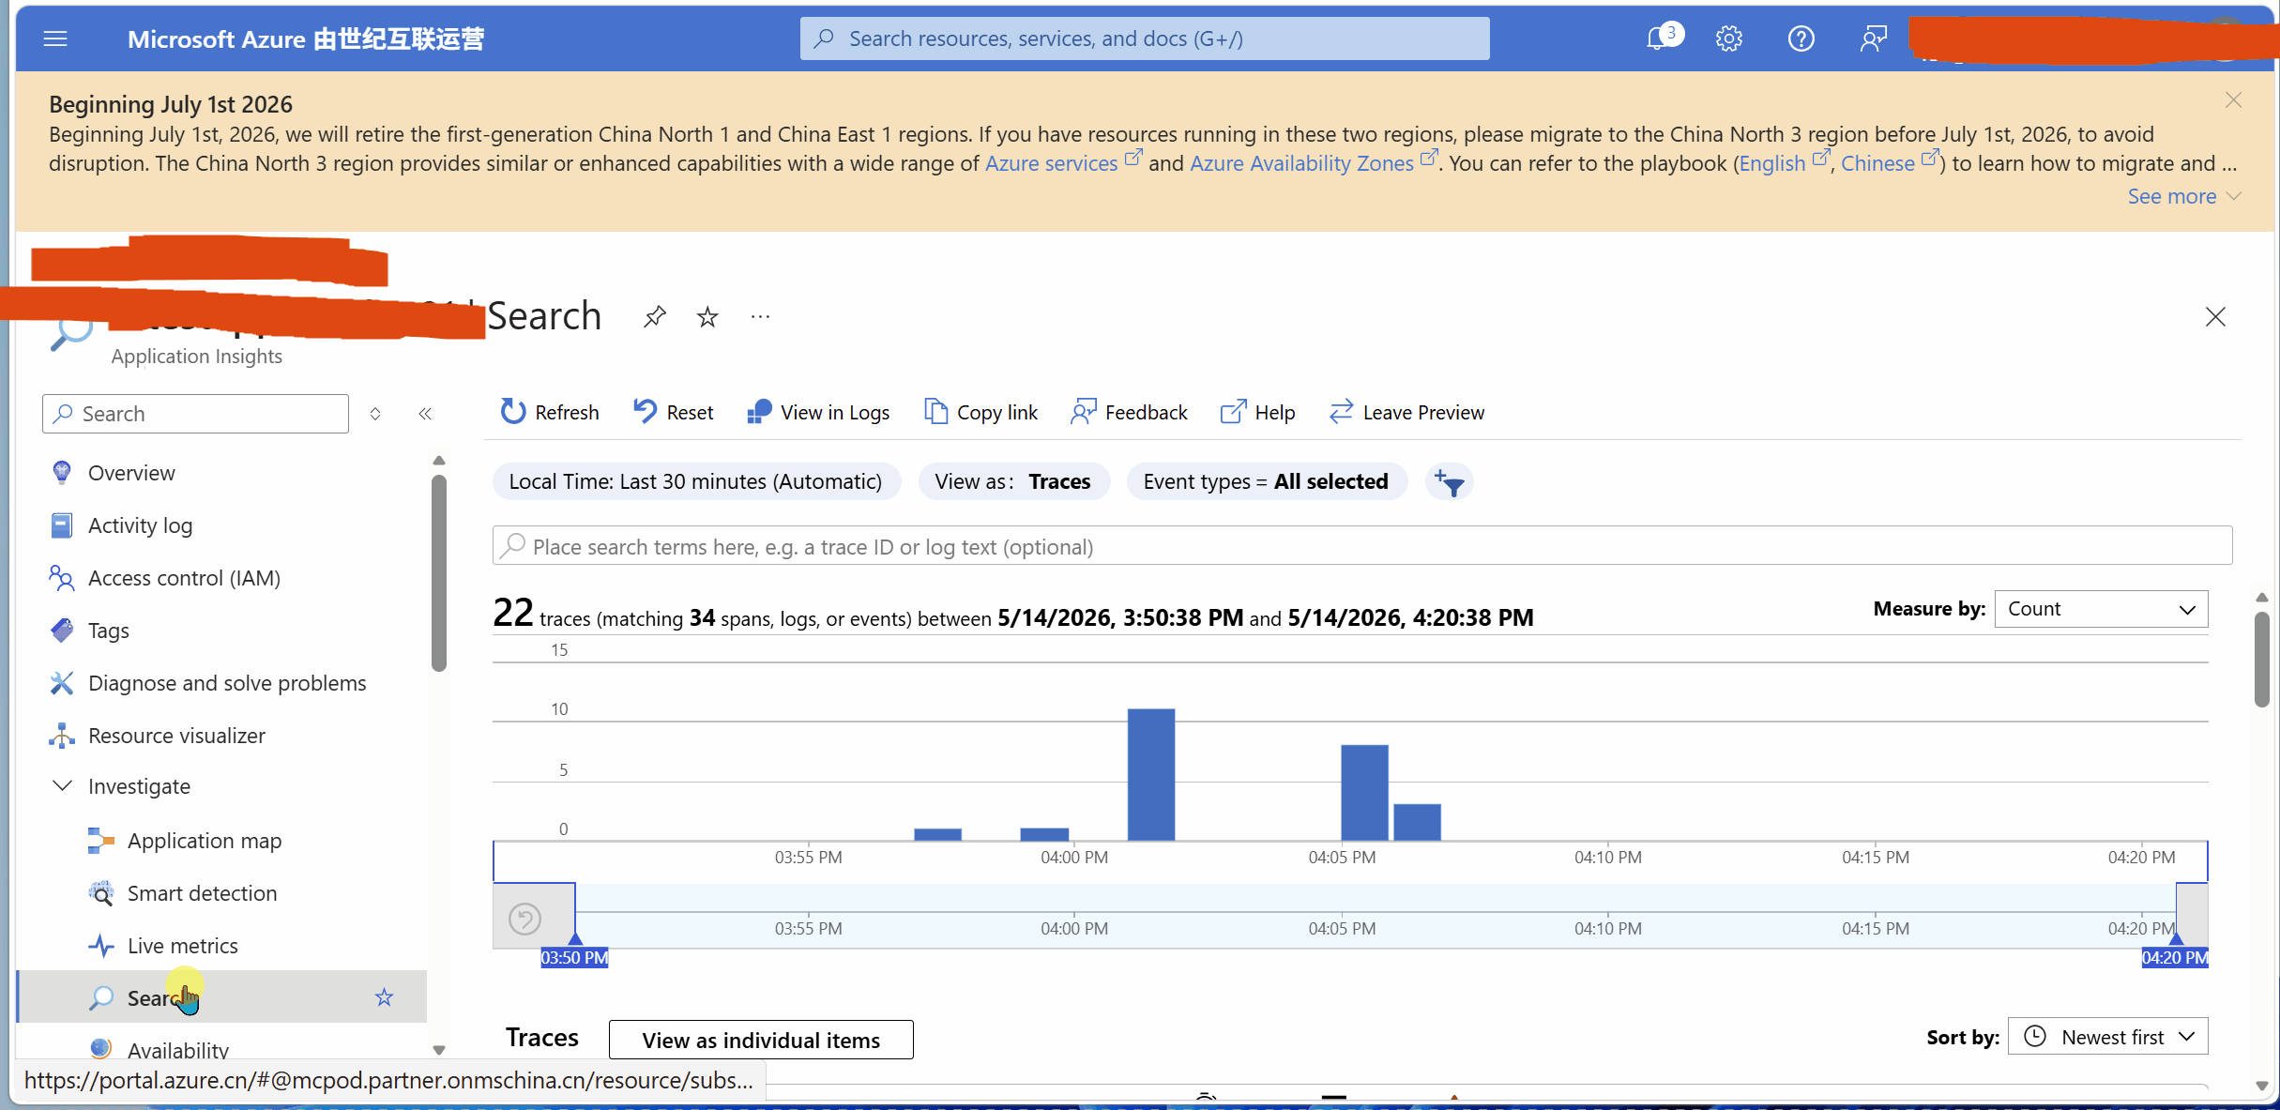Dismiss the retirement notice banner
The width and height of the screenshot is (2280, 1110).
tap(2233, 100)
